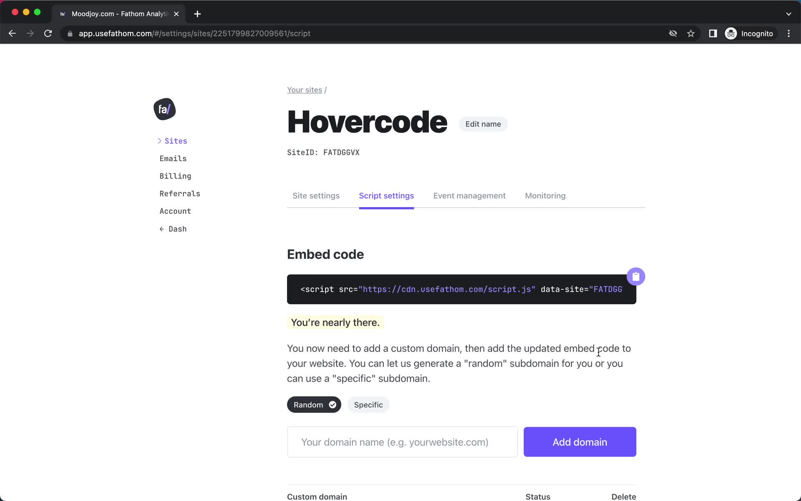Open the Monitoring tab
This screenshot has height=501, width=801.
tap(544, 196)
